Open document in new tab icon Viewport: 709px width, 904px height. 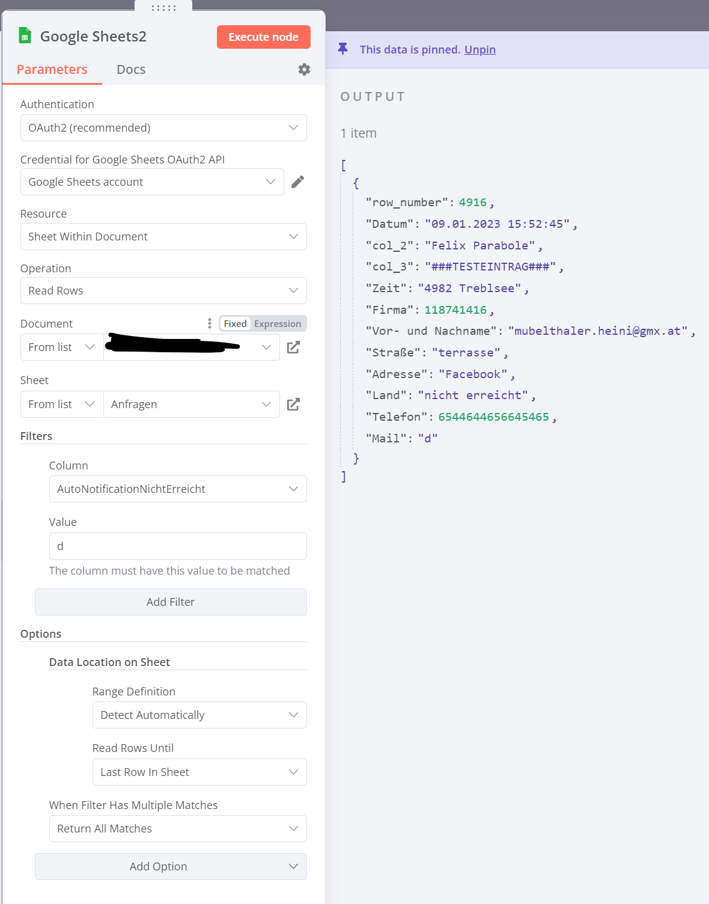[293, 347]
